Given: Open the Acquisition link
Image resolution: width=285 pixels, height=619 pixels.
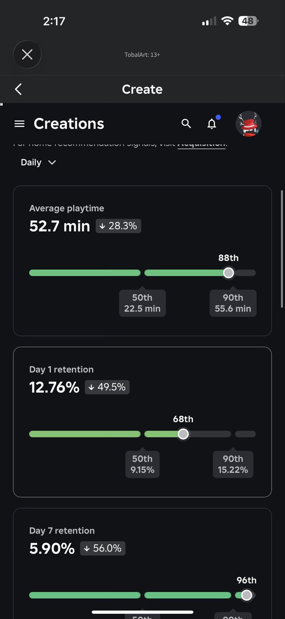Looking at the screenshot, I should tap(201, 144).
